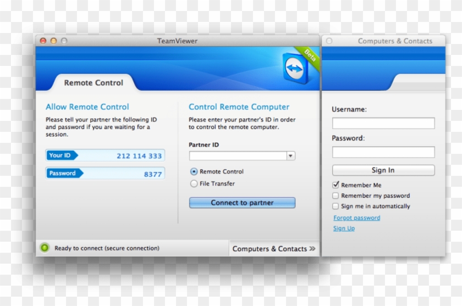Viewport: 462px width, 306px height.
Task: Click the Control Remote Computer heading
Action: (x=239, y=107)
